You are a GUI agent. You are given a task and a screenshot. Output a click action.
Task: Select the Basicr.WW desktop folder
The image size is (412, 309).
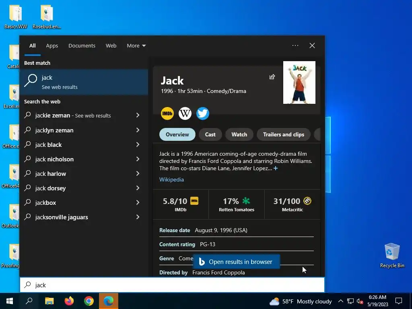pos(16,16)
